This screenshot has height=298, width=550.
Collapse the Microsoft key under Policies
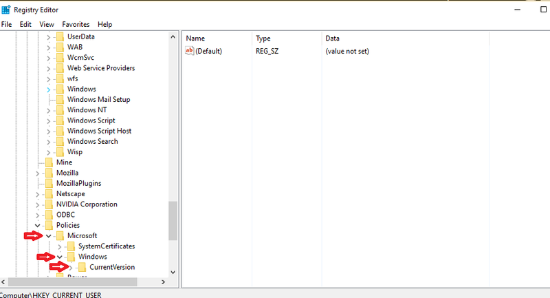(48, 236)
